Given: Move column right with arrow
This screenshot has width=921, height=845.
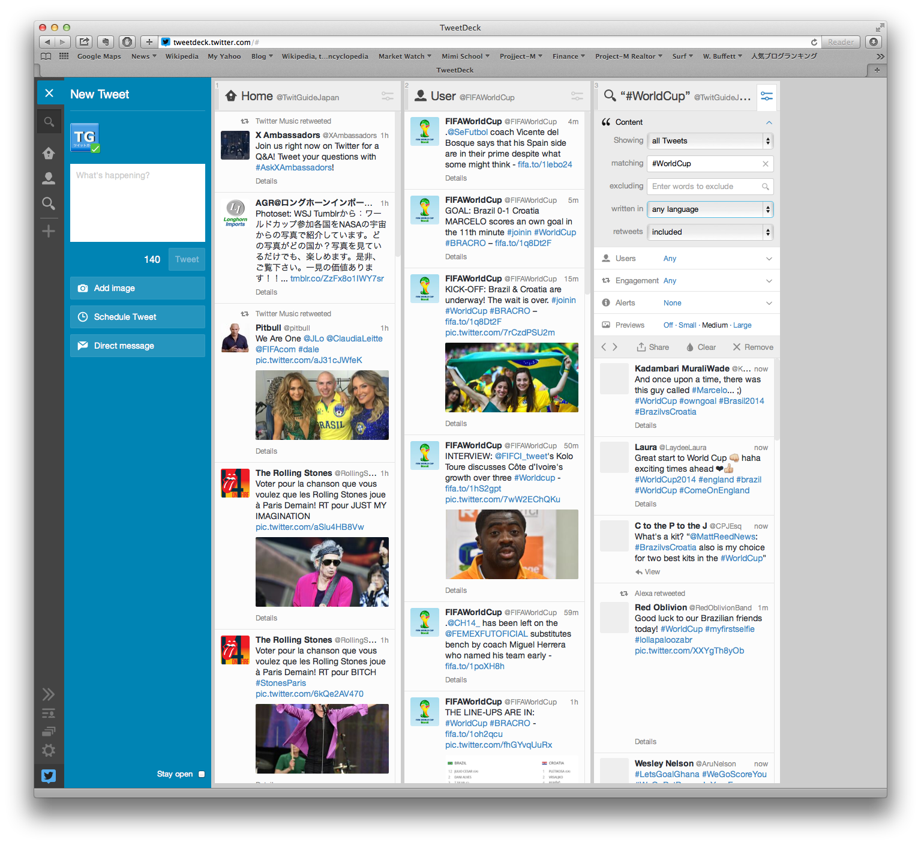Looking at the screenshot, I should tap(615, 347).
